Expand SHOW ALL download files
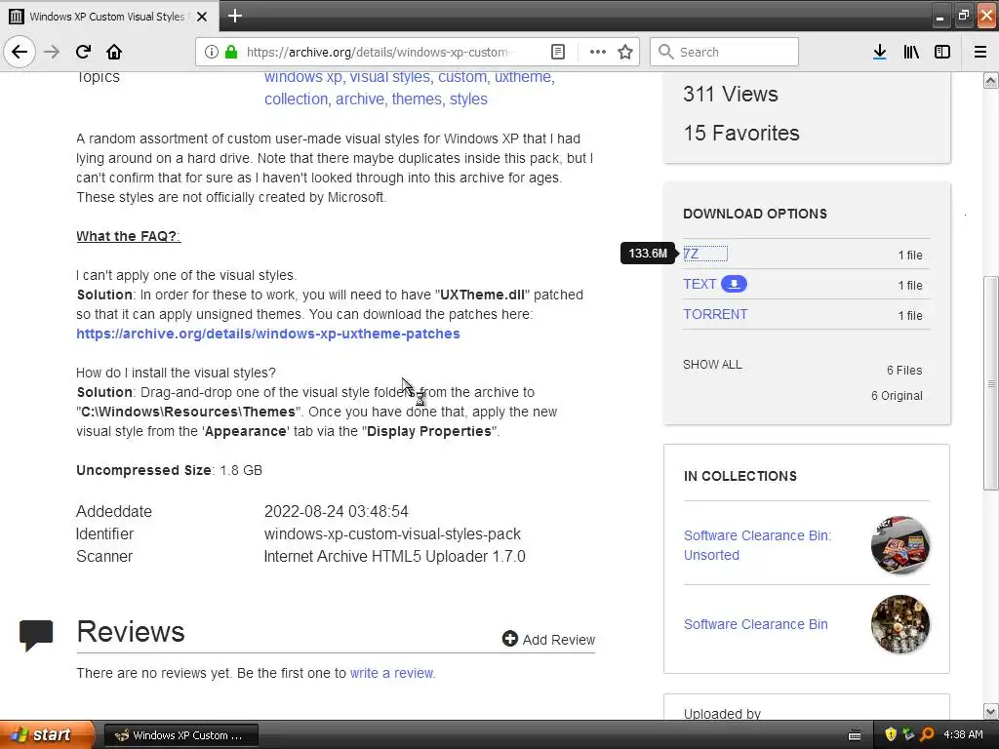 click(712, 365)
